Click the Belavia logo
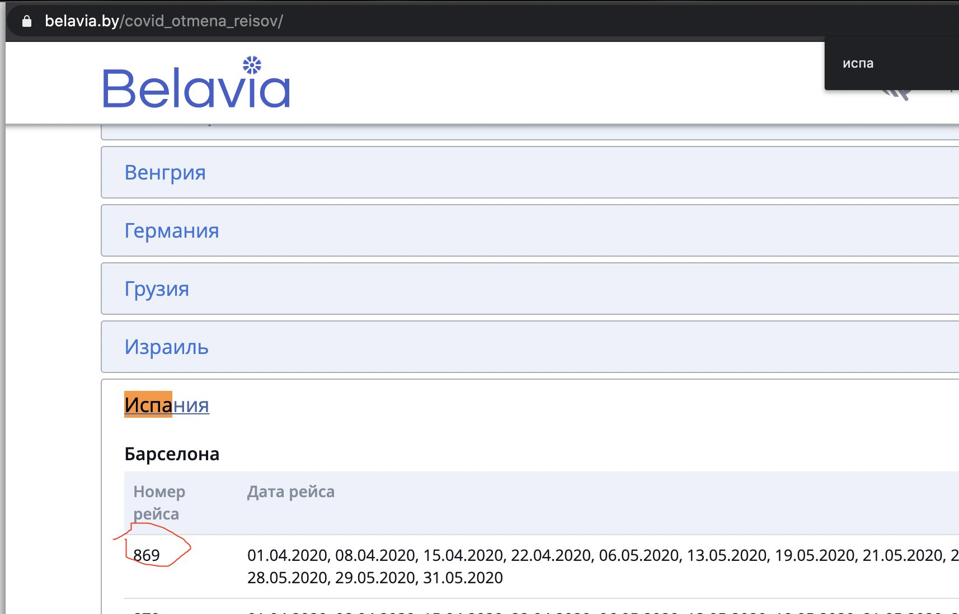 [x=196, y=82]
